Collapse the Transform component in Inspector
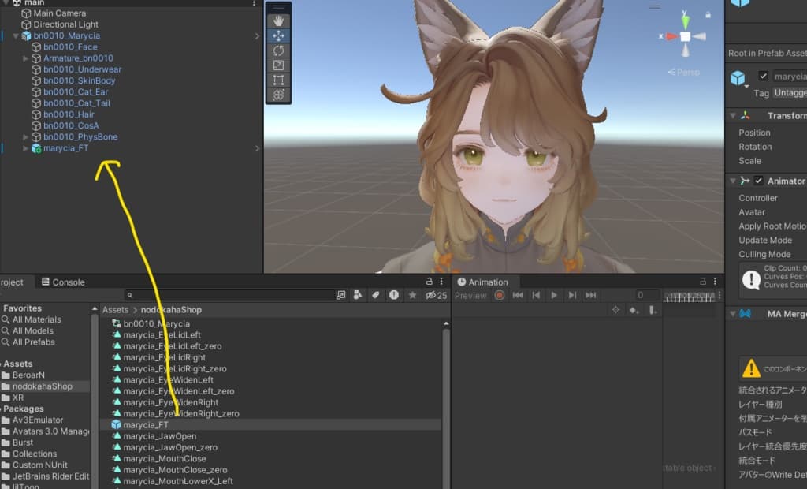 (x=734, y=116)
